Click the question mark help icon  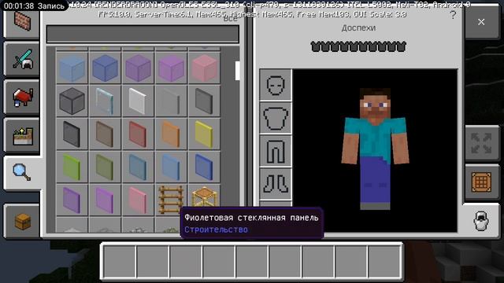453,15
